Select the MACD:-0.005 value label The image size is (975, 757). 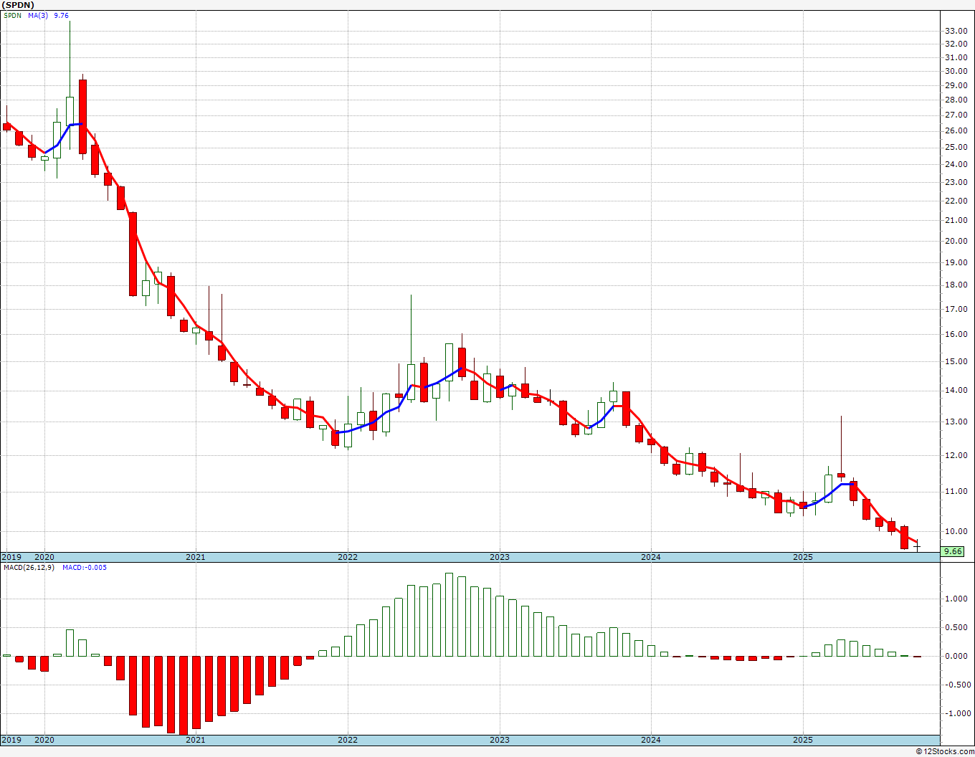coord(85,568)
